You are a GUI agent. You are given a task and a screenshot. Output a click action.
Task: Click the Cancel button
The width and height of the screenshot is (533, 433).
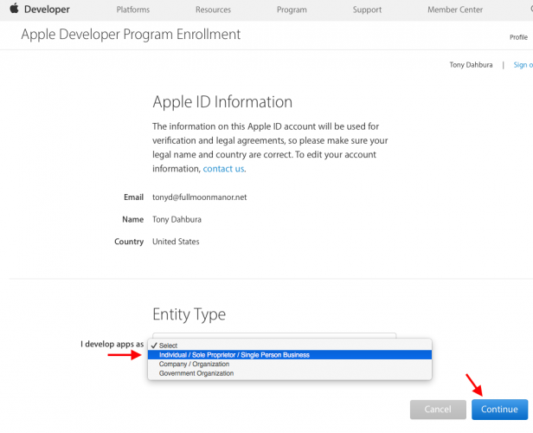click(438, 410)
